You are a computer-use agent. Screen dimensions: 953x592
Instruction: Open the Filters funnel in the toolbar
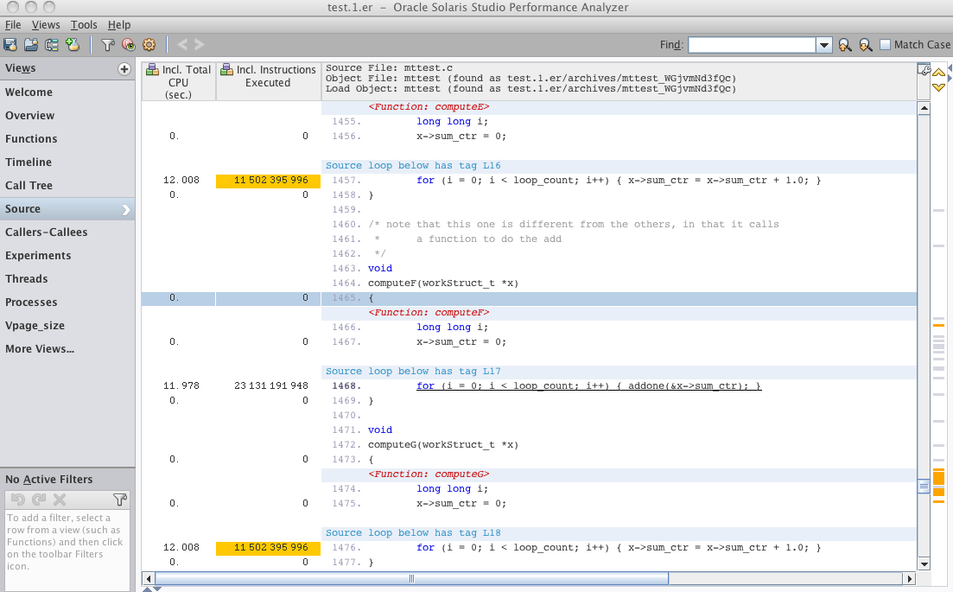click(108, 44)
